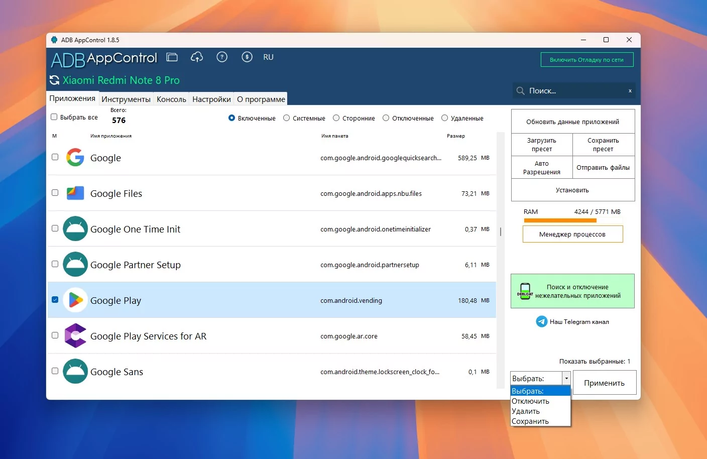Sort by 'Имя приложения' column header
The width and height of the screenshot is (707, 459).
coord(111,136)
